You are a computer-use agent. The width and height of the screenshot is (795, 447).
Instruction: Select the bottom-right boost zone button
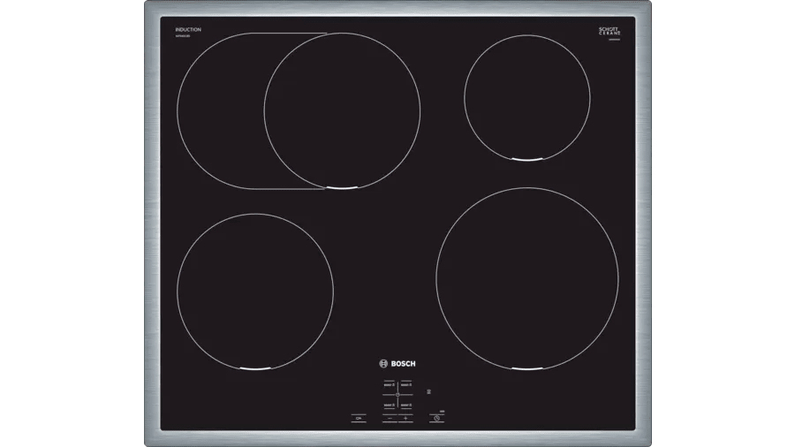coord(406,405)
